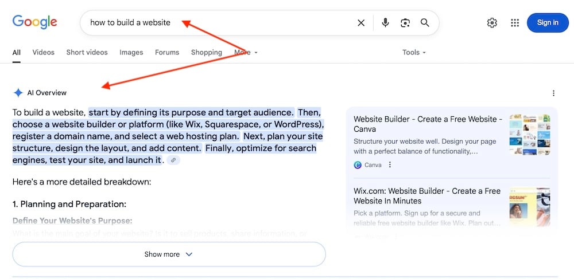Click the AI Overview sparkle icon

[x=18, y=93]
